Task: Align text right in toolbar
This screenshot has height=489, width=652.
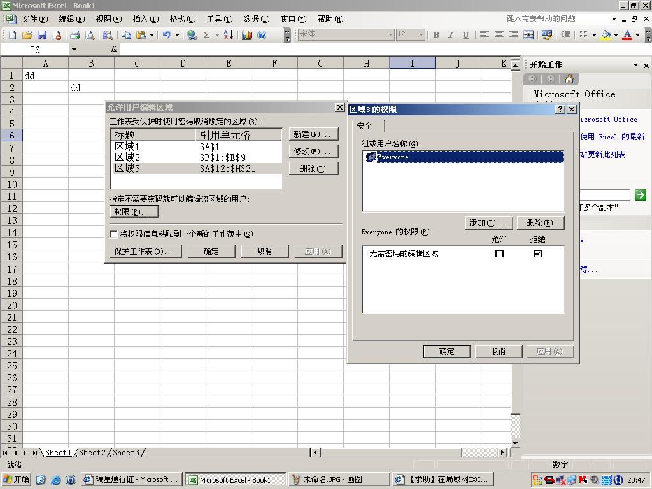Action: 514,35
